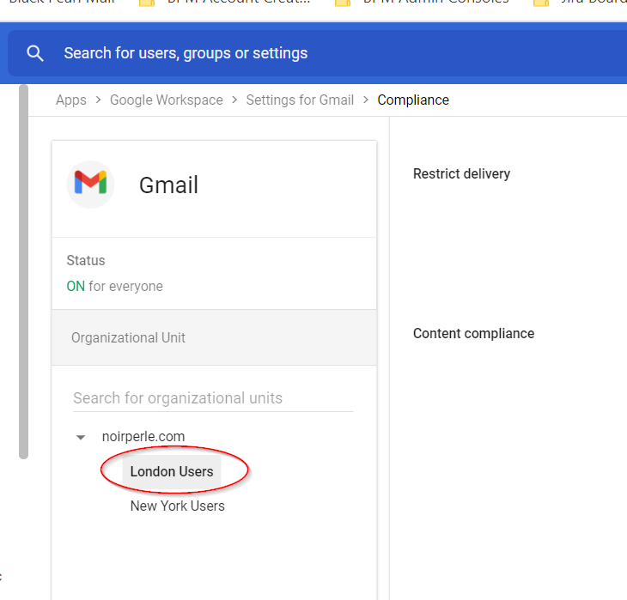The image size is (627, 600).
Task: Click the Gmail logo icon
Action: tap(90, 183)
